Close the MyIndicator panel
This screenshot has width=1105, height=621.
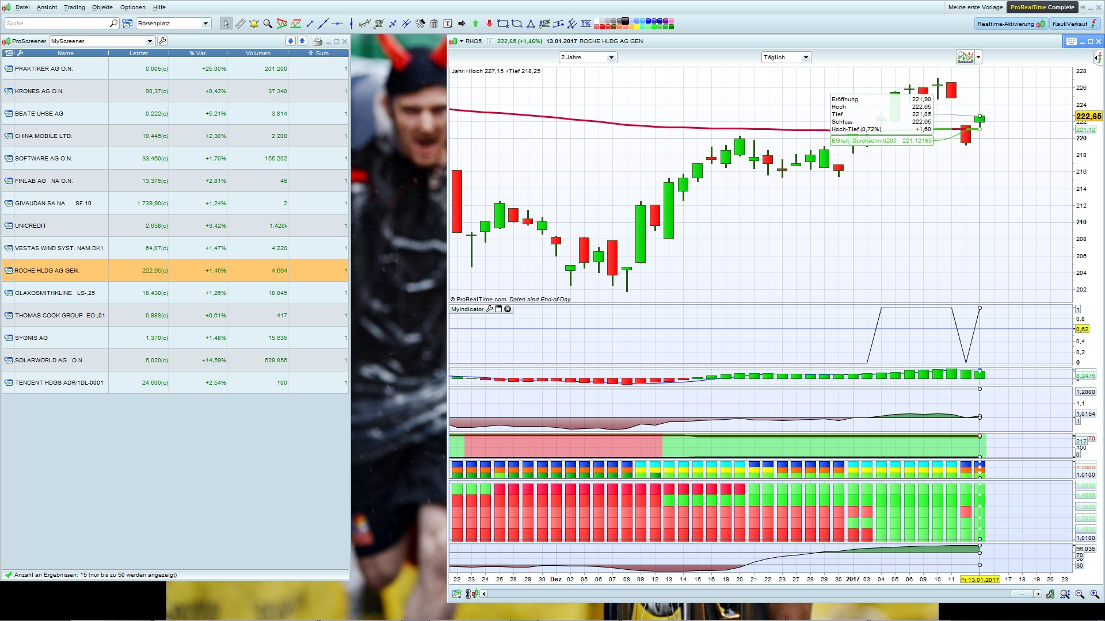pyautogui.click(x=508, y=309)
